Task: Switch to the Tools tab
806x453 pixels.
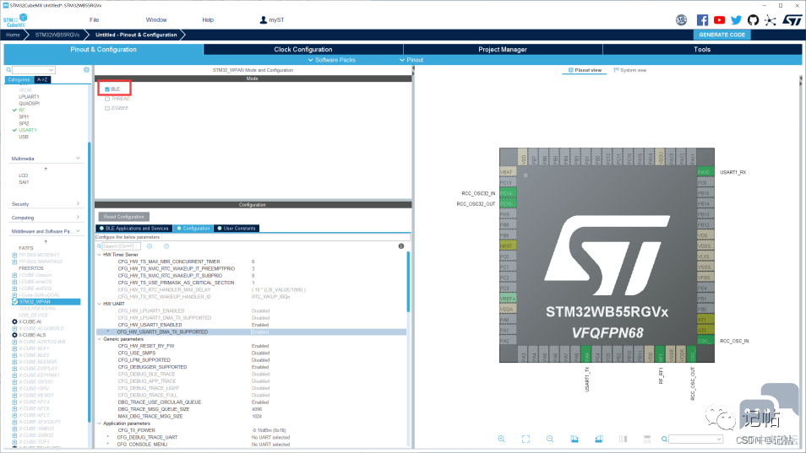Action: 702,49
